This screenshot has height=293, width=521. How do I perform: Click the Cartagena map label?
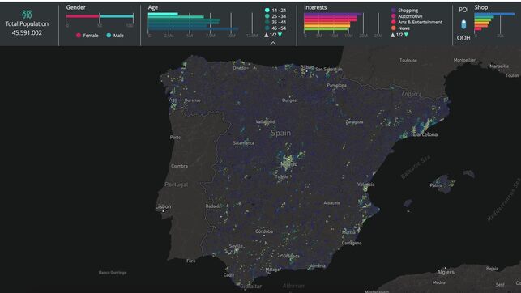click(x=352, y=244)
